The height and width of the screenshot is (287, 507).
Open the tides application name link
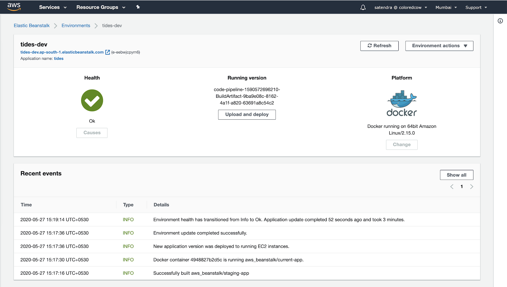point(59,59)
